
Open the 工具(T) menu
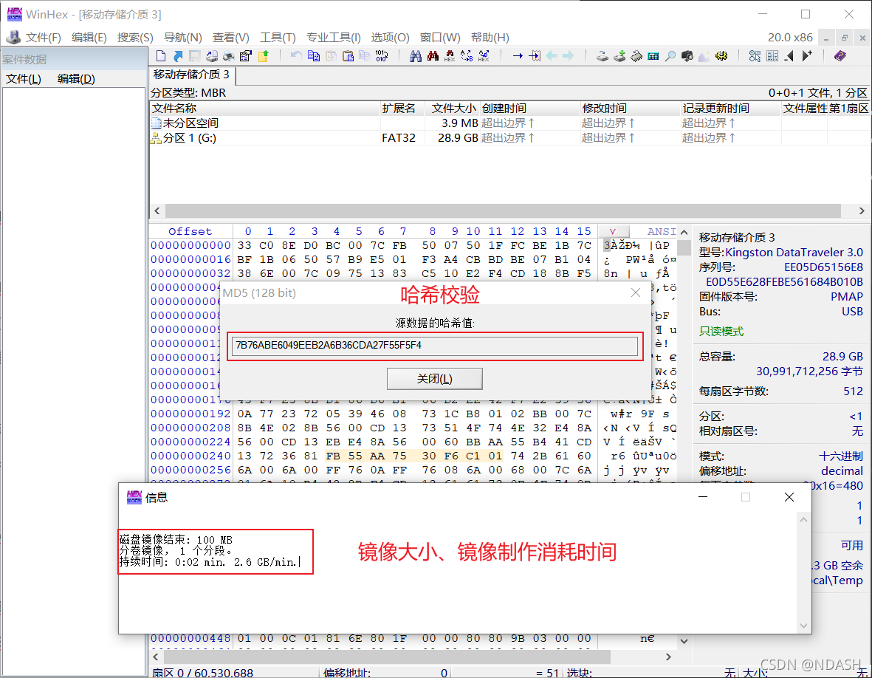pos(278,37)
